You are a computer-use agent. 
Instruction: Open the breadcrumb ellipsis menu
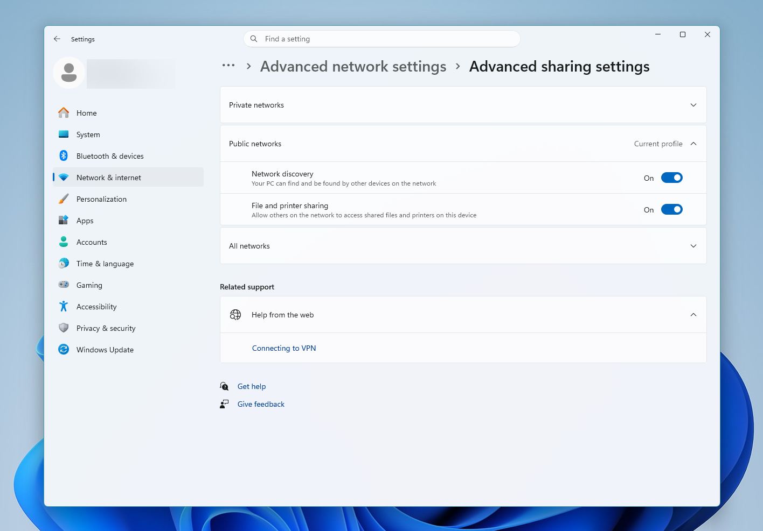tap(228, 66)
